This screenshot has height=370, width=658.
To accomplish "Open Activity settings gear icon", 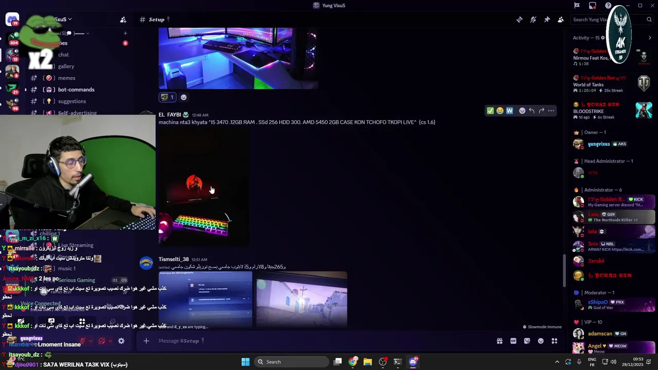I will (x=602, y=38).
